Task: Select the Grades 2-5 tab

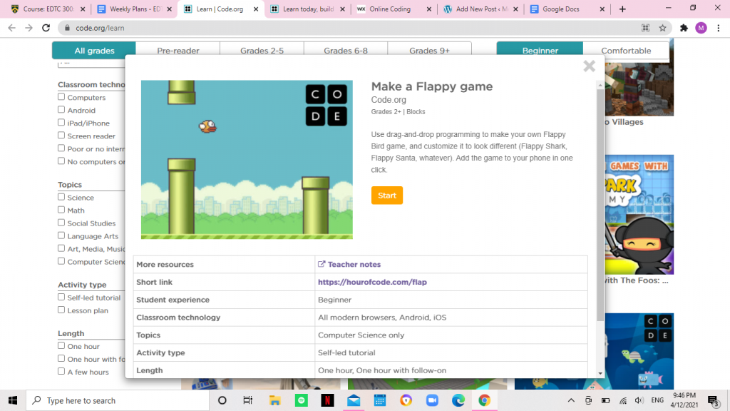Action: tap(262, 51)
